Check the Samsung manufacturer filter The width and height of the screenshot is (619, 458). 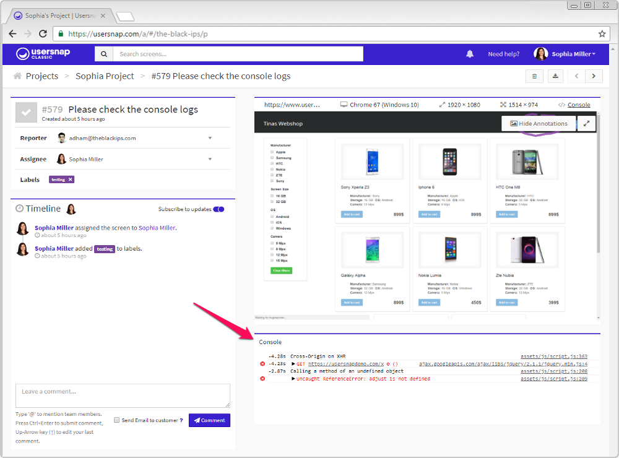point(272,158)
